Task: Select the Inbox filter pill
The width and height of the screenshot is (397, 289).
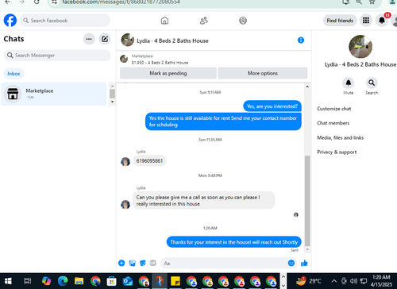Action: pyautogui.click(x=13, y=74)
